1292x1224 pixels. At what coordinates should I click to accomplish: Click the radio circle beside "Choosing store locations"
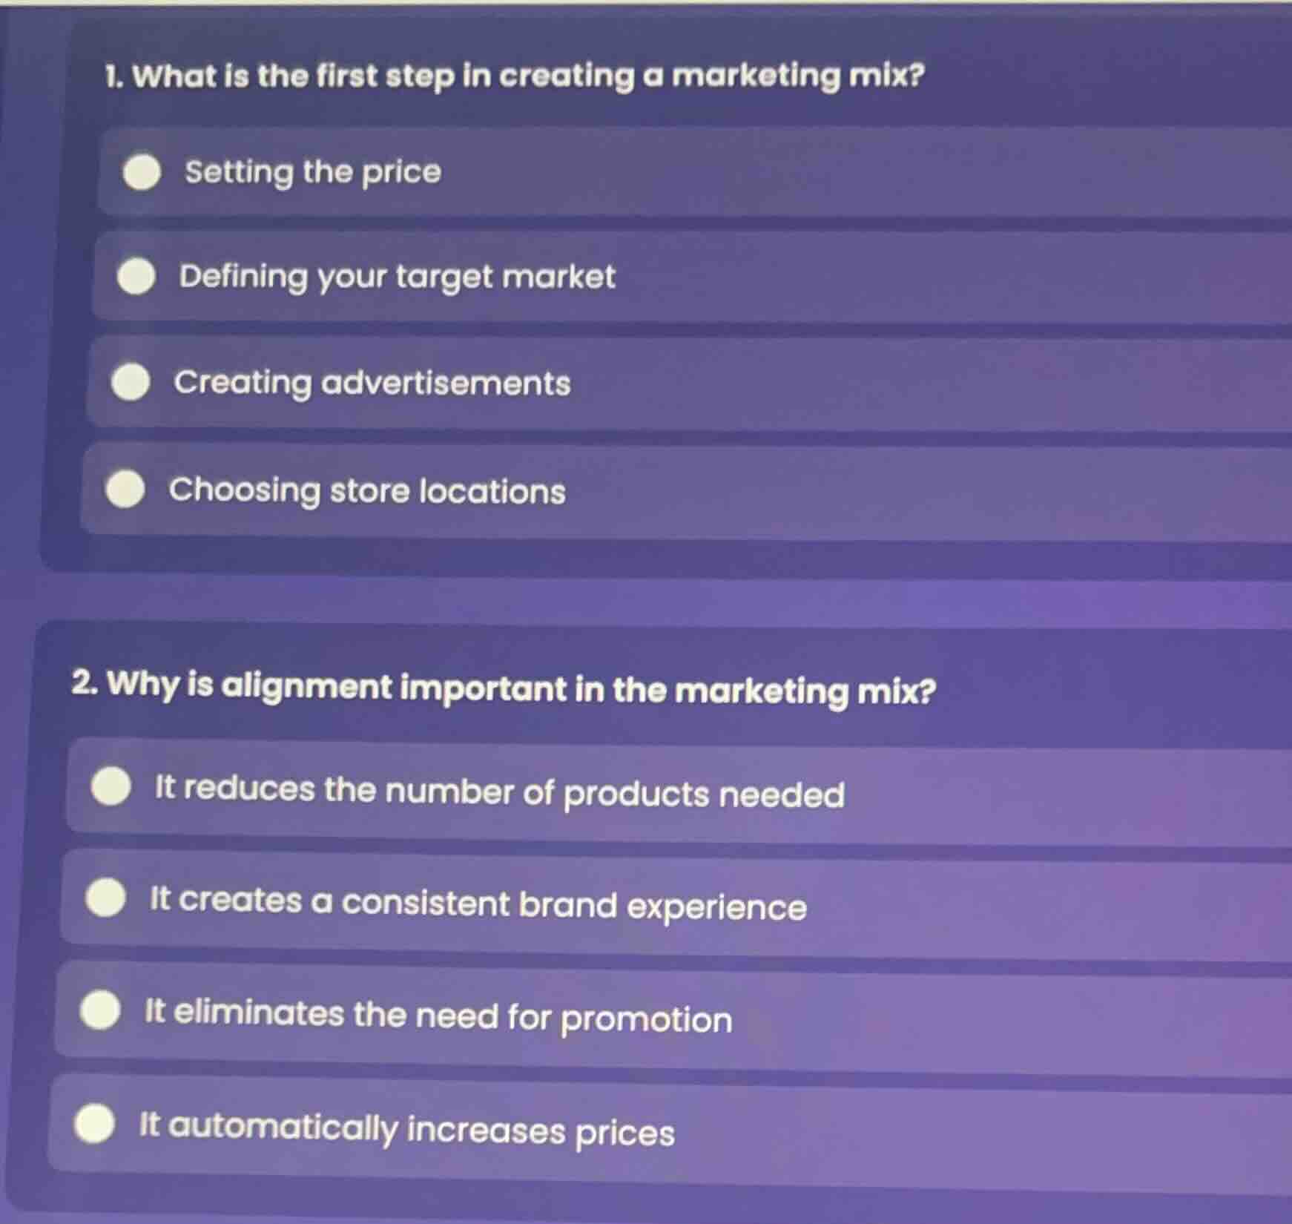pyautogui.click(x=126, y=490)
